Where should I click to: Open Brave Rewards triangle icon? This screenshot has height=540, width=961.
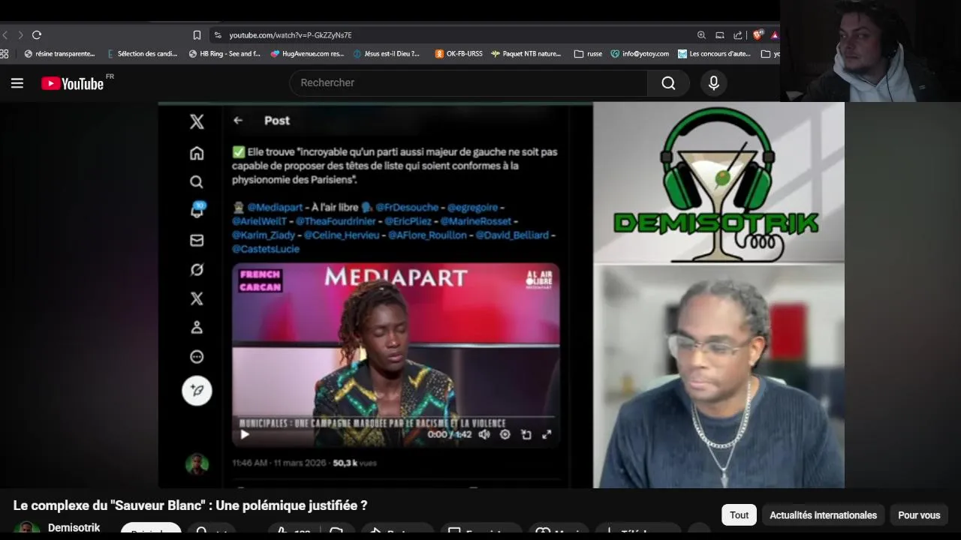pos(774,35)
